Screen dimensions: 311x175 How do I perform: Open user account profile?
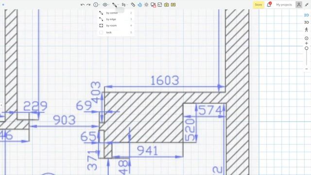(x=299, y=4)
